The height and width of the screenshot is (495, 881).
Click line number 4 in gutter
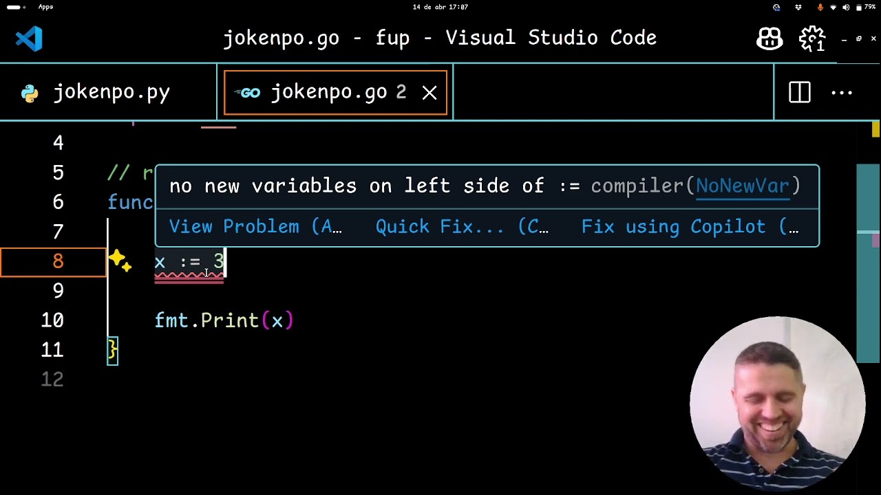click(58, 143)
